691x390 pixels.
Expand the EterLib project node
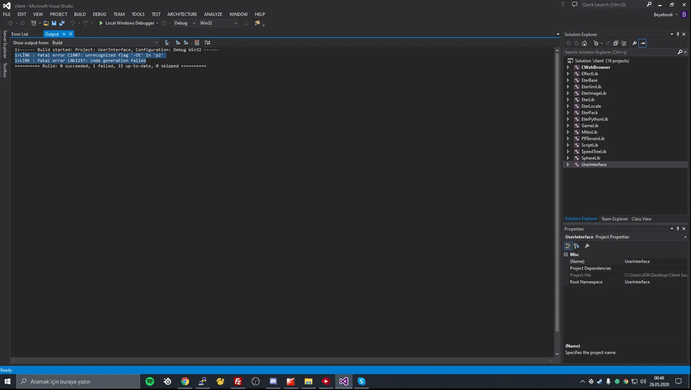tap(568, 100)
